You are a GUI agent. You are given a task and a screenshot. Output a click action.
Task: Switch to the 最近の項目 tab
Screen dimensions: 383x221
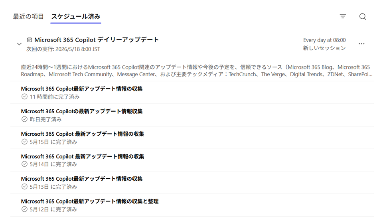28,17
